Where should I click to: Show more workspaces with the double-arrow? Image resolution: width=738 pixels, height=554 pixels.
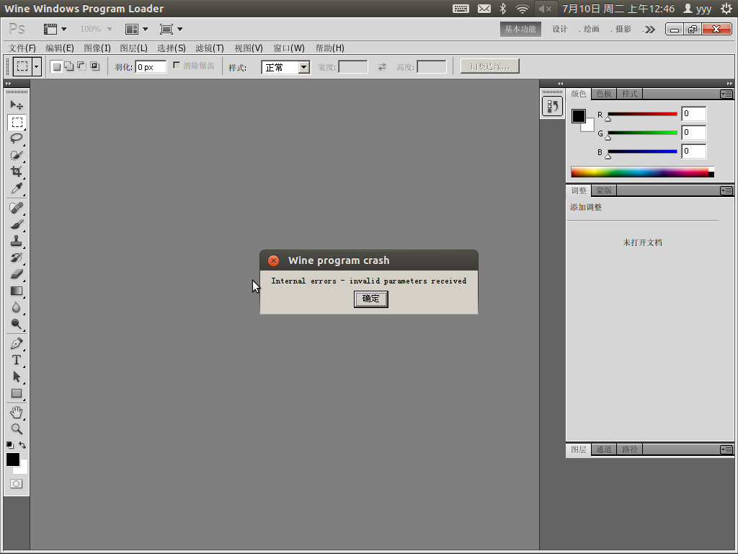coord(649,29)
